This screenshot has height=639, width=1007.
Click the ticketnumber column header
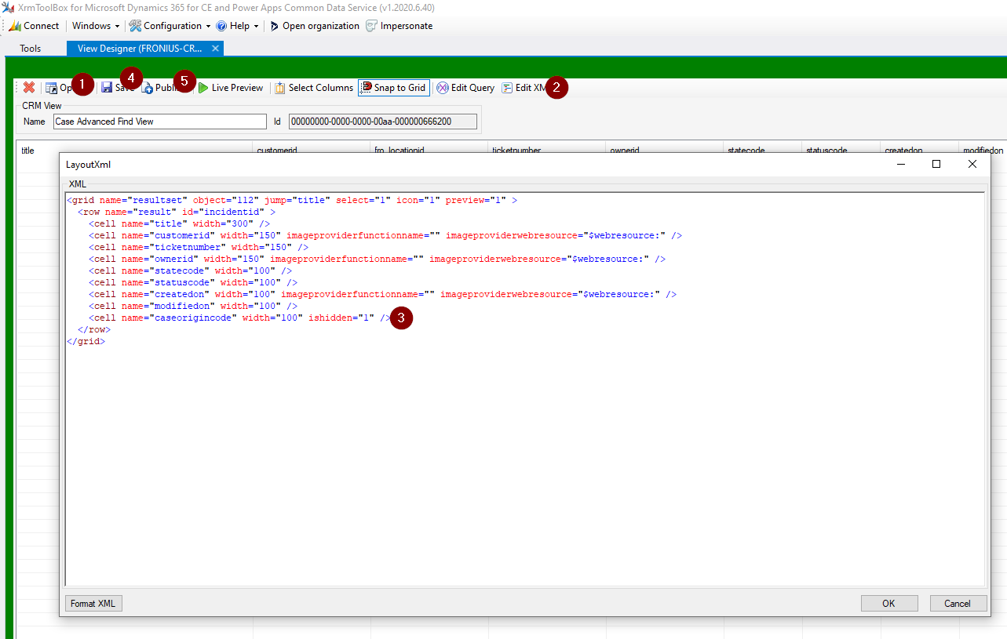(x=547, y=149)
